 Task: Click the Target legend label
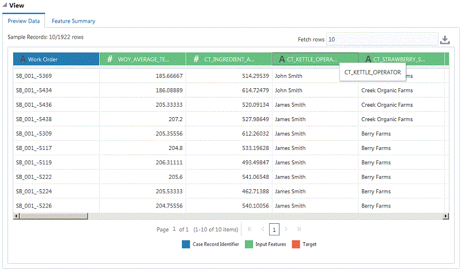tap(309, 245)
